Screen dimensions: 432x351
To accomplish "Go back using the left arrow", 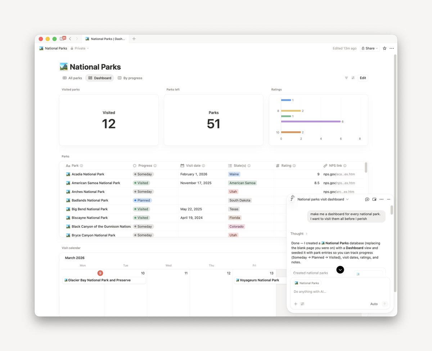I will [x=70, y=39].
